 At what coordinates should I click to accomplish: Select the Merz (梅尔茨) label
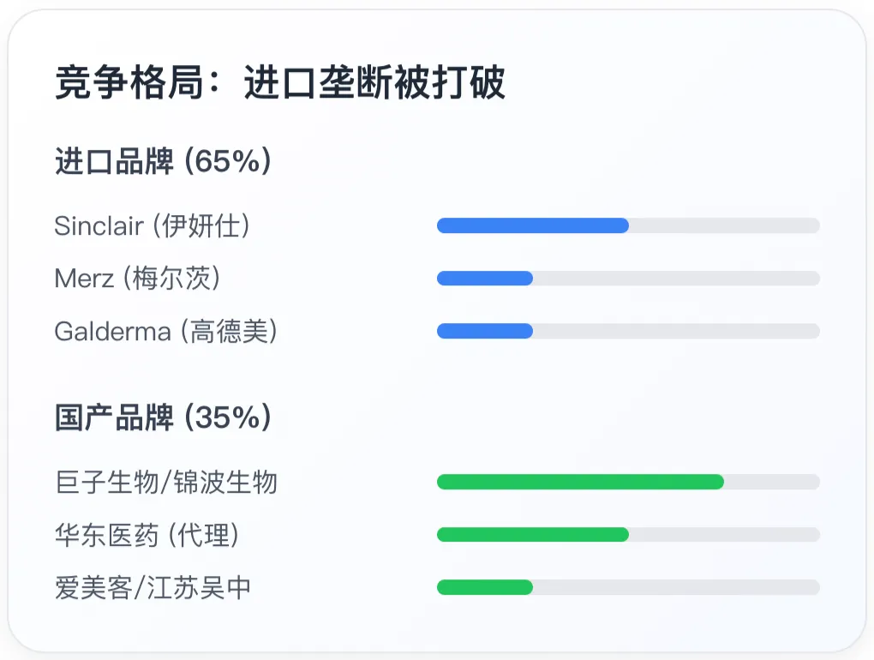coord(137,279)
